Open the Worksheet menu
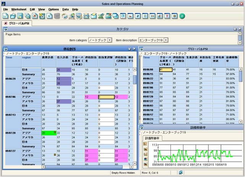245x177 pixels. tap(19, 10)
